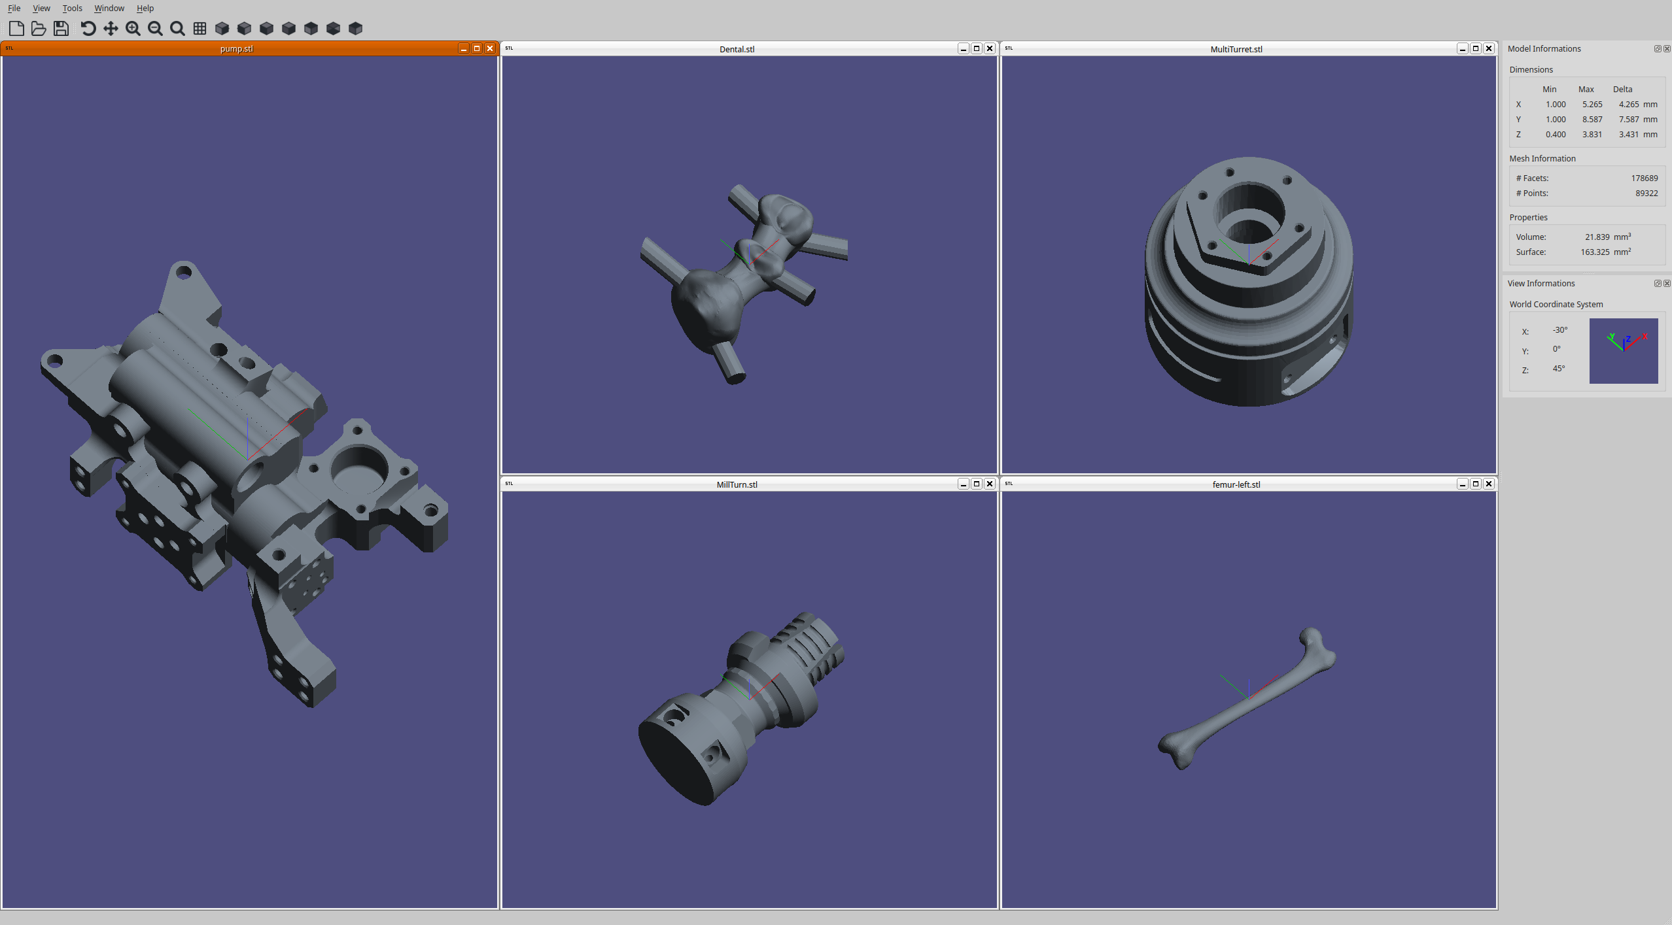
Task: Select the rightmost cube view icon
Action: [x=355, y=29]
